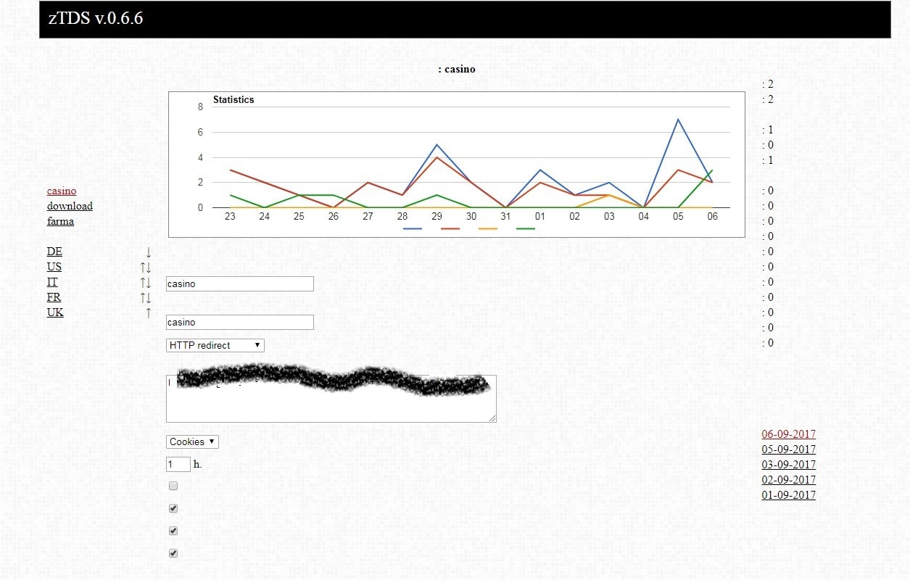
Task: Click the down arrow next to DE
Action: tap(148, 252)
